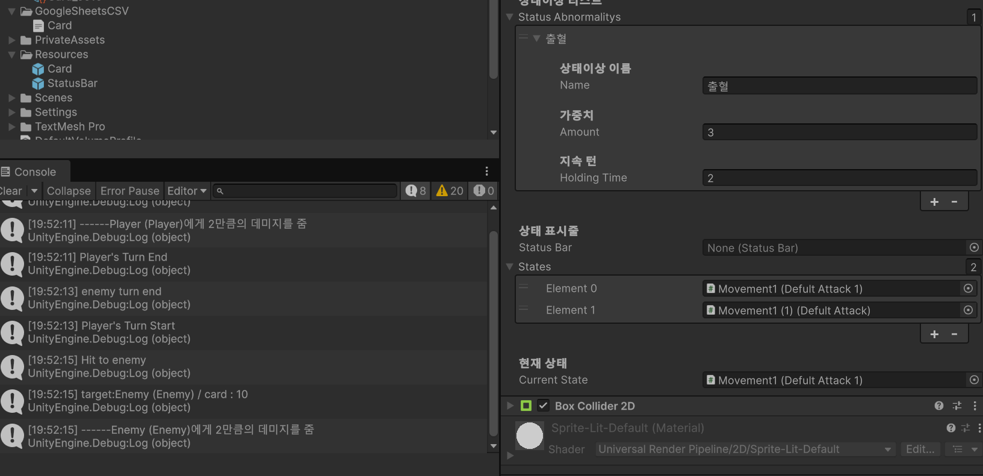
Task: Click the Settings folder icon
Action: tap(26, 113)
